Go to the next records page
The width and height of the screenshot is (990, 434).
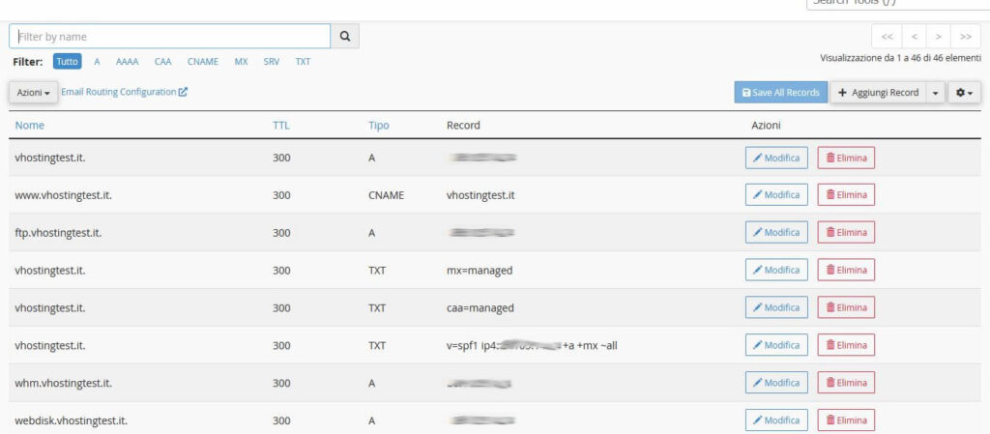tap(939, 37)
